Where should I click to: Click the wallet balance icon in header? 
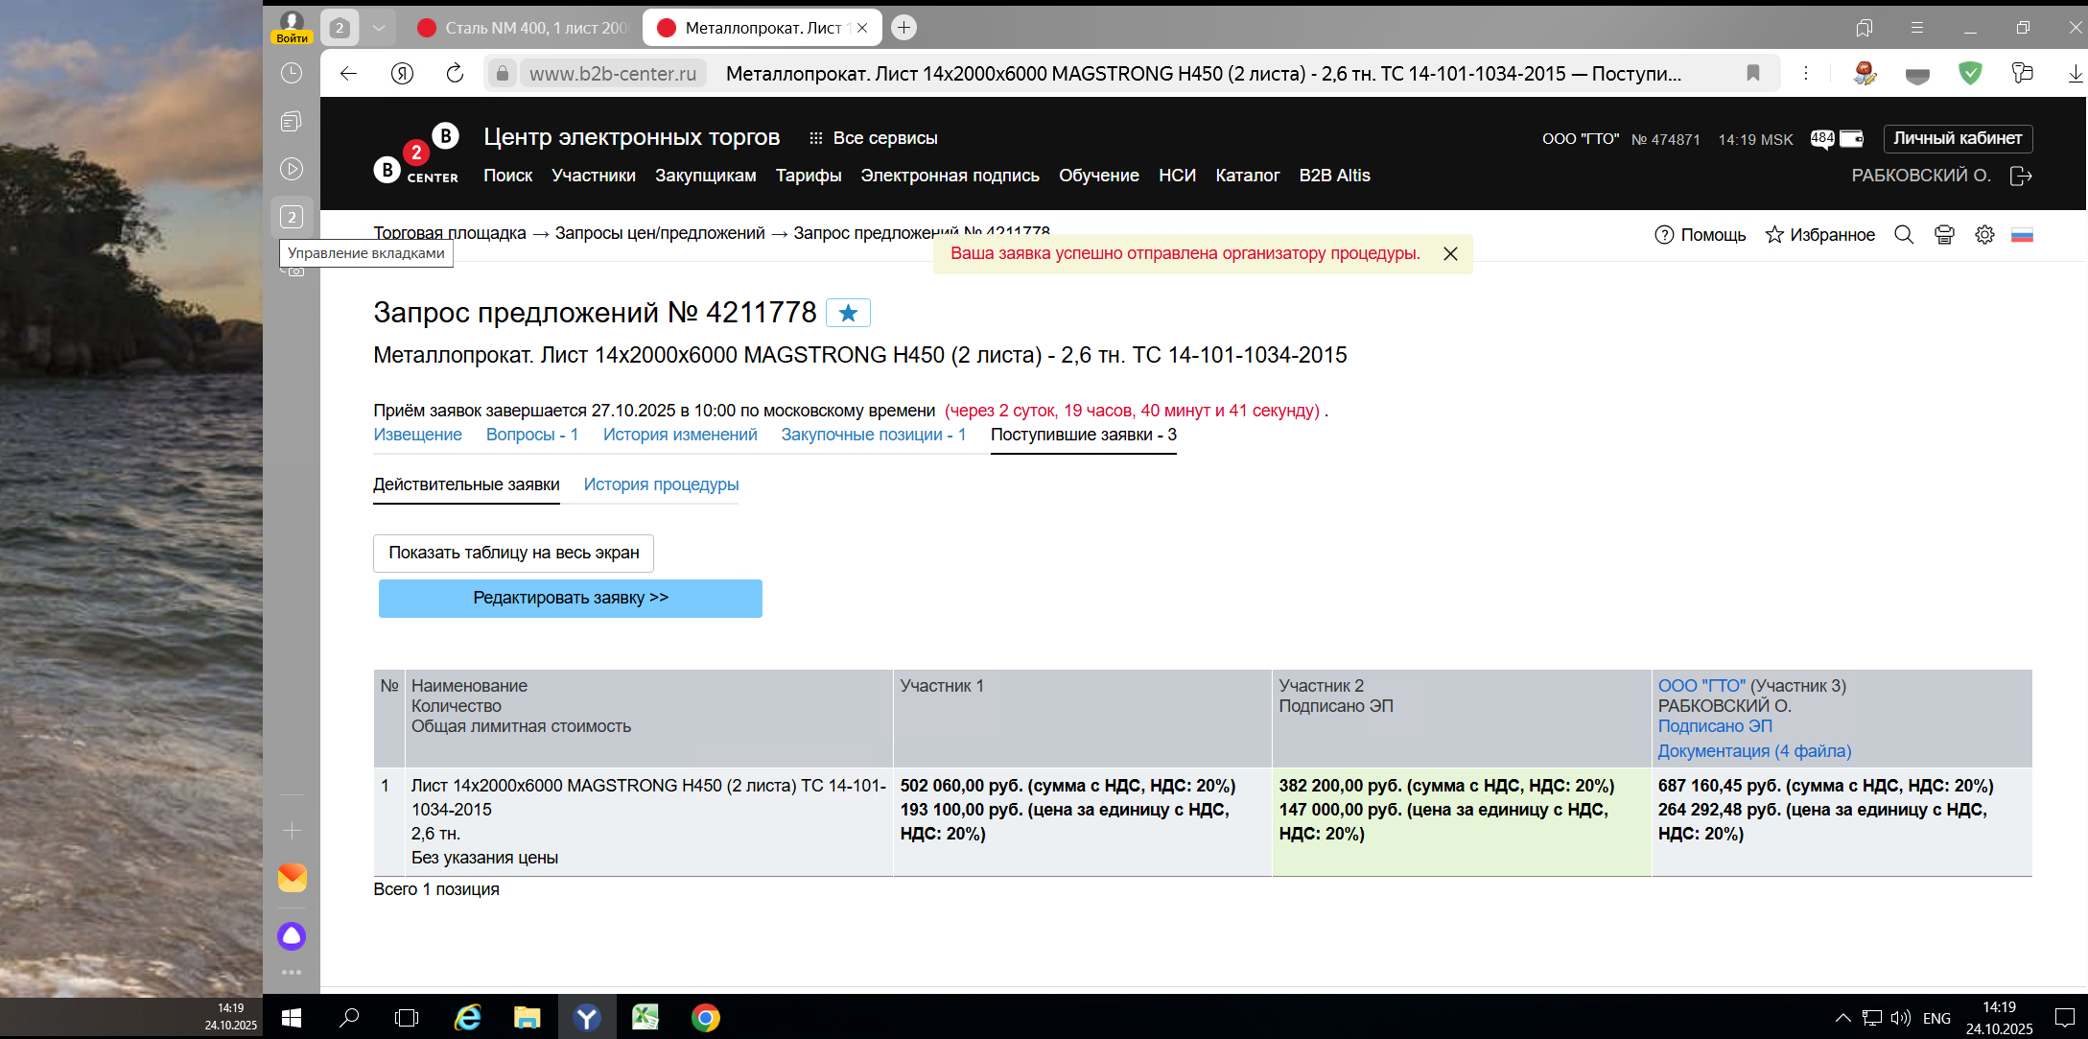tap(1851, 139)
